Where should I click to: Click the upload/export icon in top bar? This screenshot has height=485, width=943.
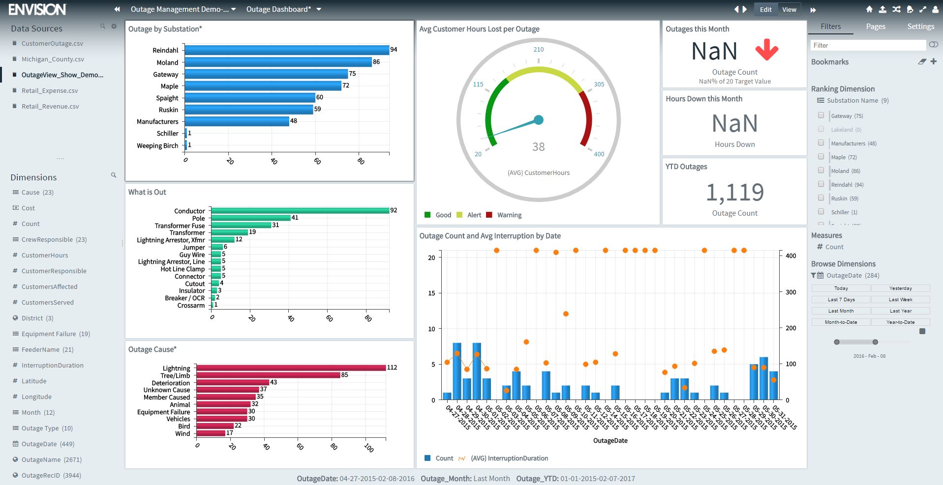tap(882, 9)
